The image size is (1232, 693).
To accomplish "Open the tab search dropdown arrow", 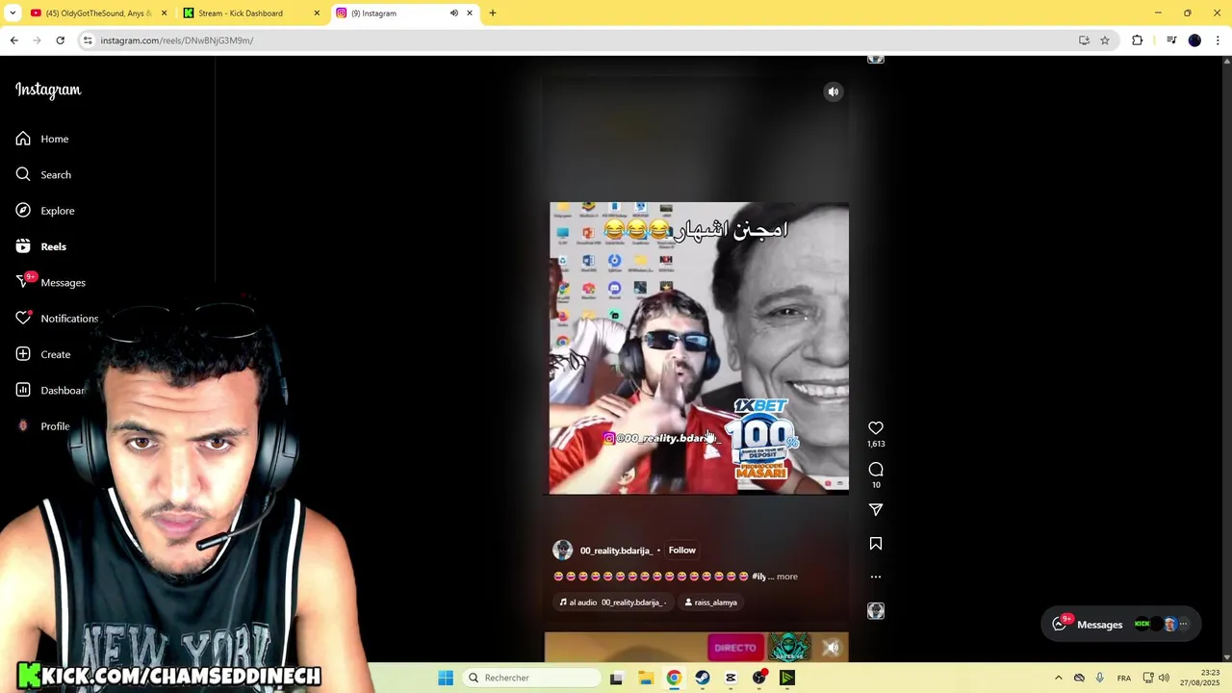I will (13, 13).
